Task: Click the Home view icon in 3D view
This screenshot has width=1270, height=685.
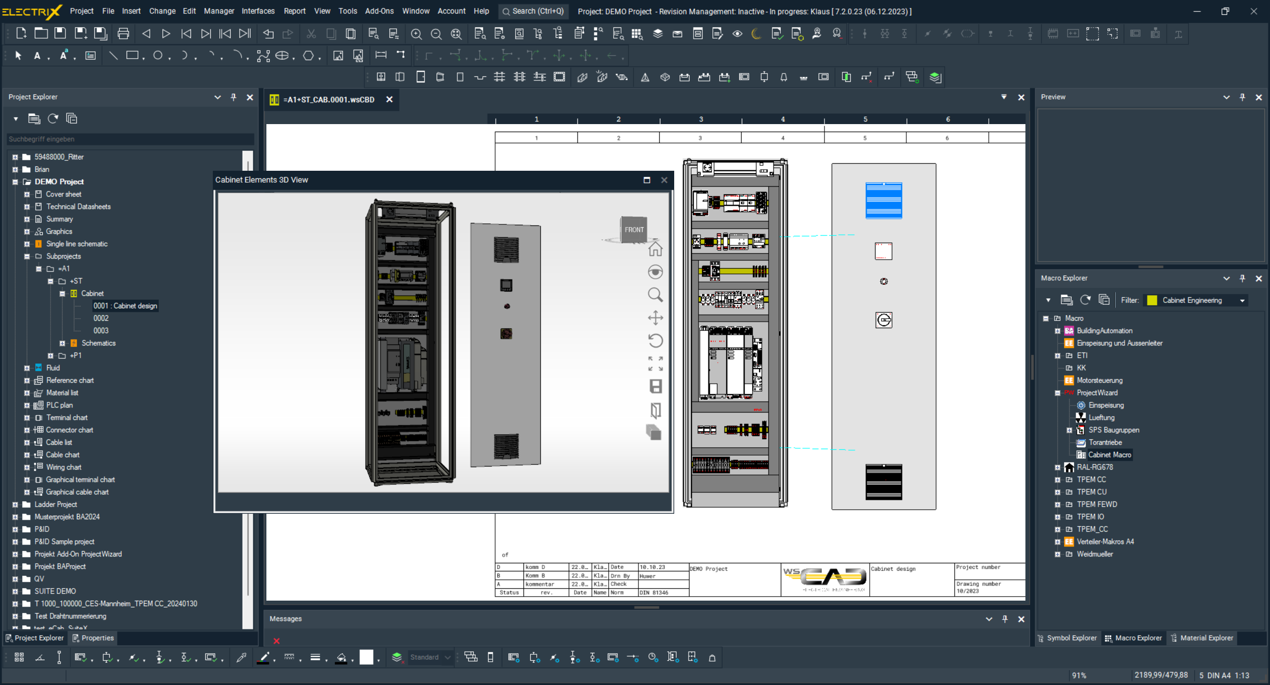Action: (x=655, y=249)
